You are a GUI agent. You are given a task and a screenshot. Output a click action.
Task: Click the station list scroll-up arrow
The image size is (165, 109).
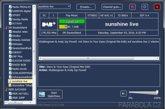pos(34,7)
